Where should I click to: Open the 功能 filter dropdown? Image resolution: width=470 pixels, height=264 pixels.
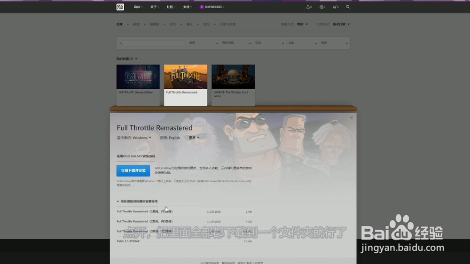tap(302, 43)
